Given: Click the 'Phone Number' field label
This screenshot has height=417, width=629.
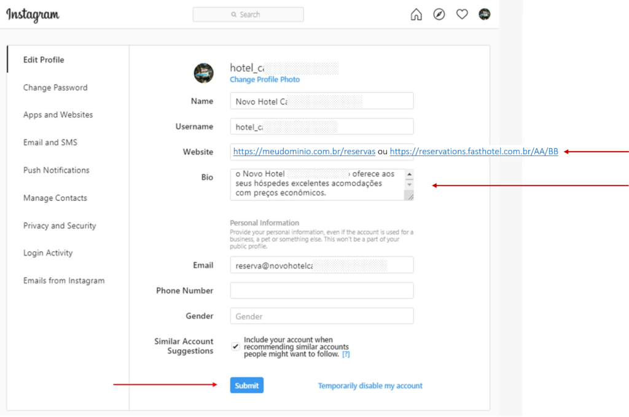Looking at the screenshot, I should (x=184, y=290).
